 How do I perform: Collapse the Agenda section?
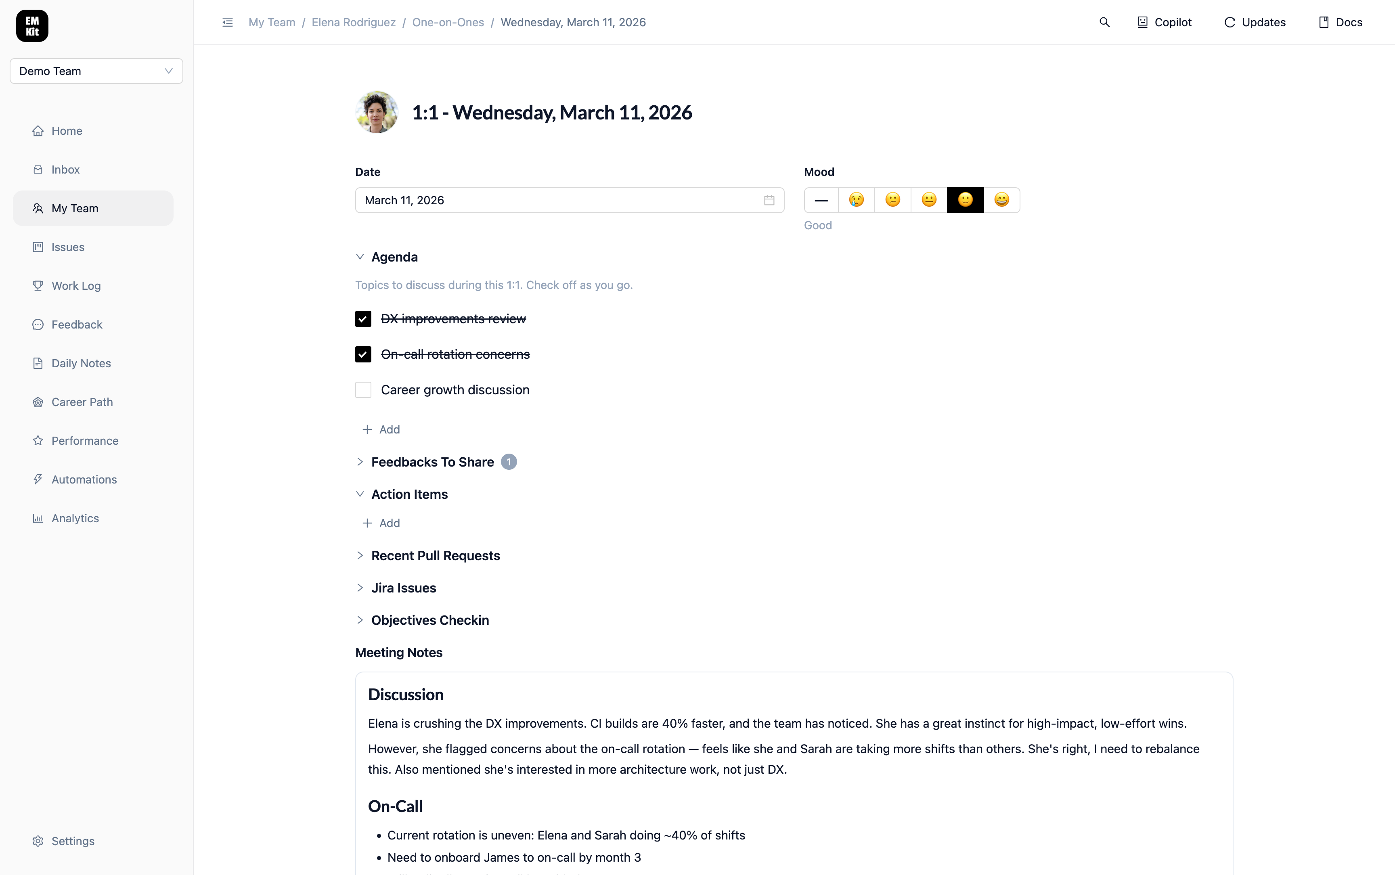click(x=360, y=257)
